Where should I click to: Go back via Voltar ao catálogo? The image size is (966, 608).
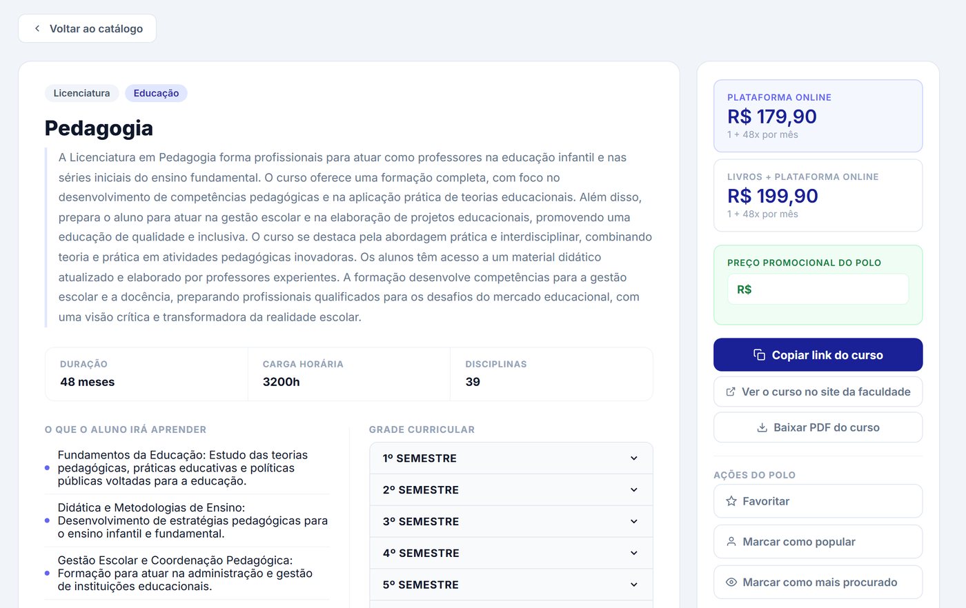87,28
